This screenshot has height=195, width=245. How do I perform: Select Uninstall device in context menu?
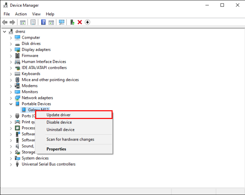[x=60, y=130]
